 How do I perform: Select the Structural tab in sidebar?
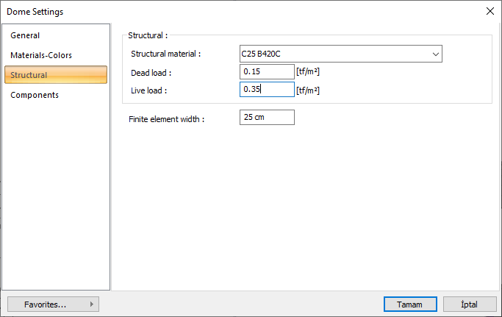pos(29,75)
